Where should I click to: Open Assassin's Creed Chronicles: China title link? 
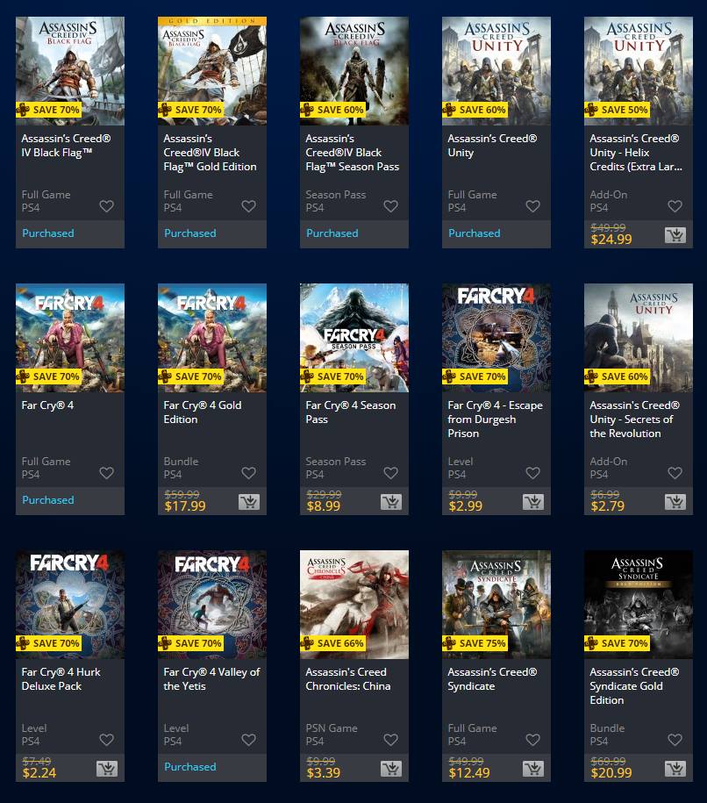[348, 679]
